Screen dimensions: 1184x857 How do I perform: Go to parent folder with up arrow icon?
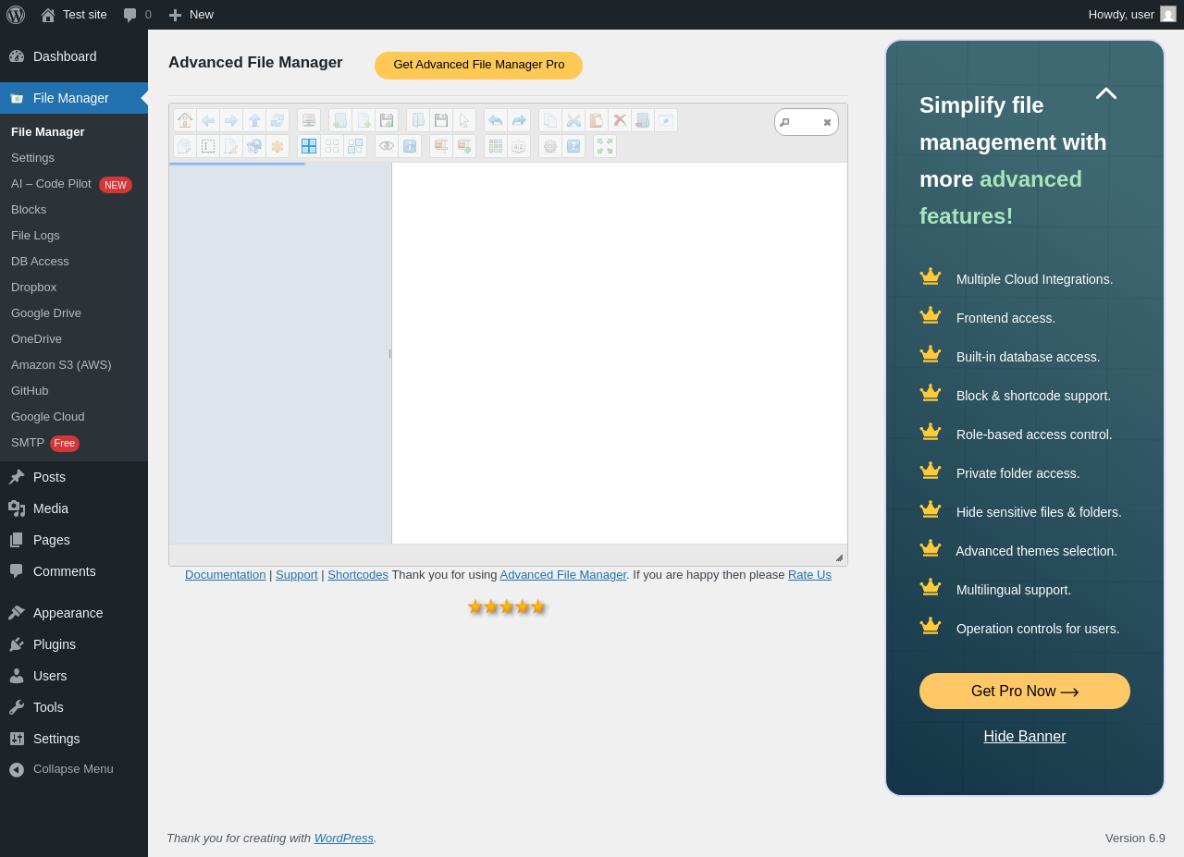pos(254,120)
